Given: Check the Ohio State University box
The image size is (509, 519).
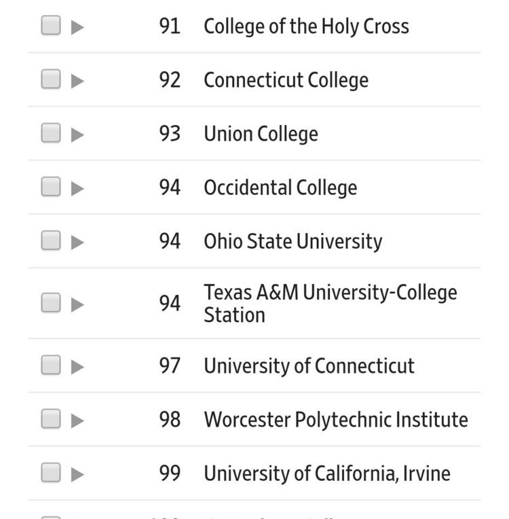Looking at the screenshot, I should (x=50, y=240).
